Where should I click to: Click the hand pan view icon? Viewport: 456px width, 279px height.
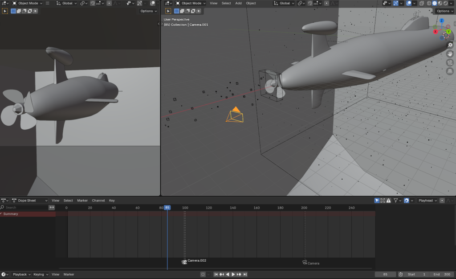point(450,53)
